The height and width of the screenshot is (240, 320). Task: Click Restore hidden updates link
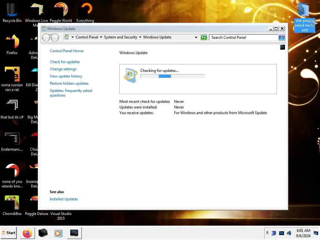69,83
